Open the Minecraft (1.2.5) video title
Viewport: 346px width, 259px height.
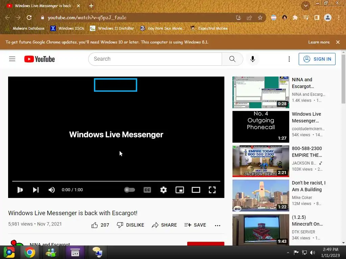coord(307,221)
